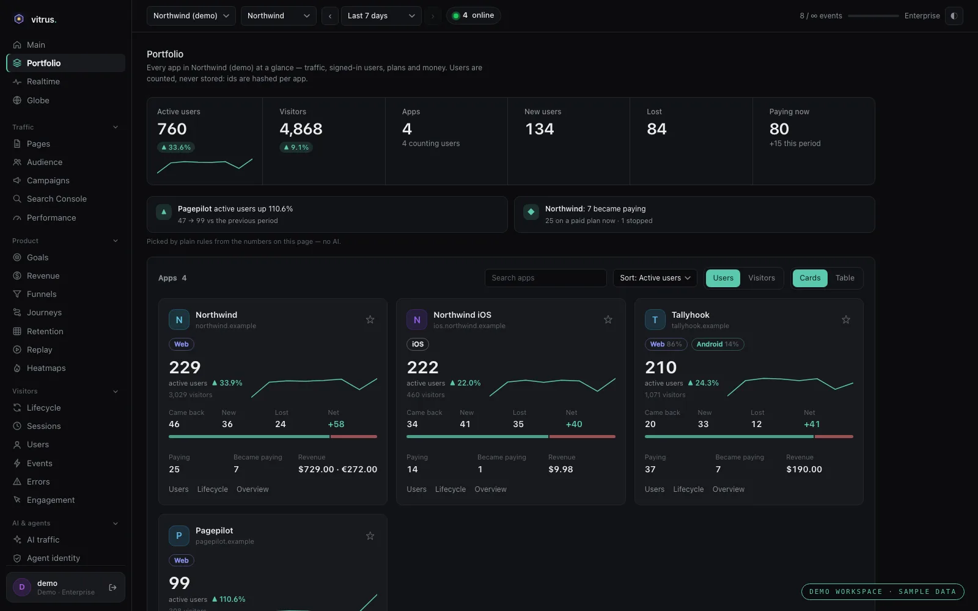Click the Events lightning icon
Image resolution: width=978 pixels, height=611 pixels.
17,463
